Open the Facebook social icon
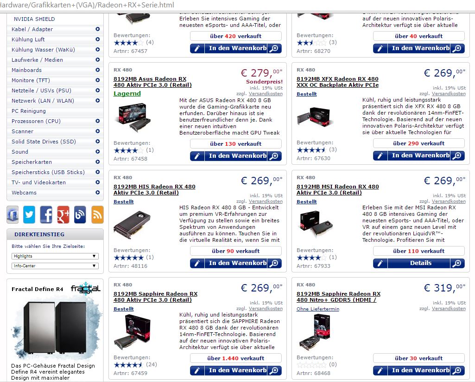This screenshot has width=475, height=382. [x=46, y=214]
